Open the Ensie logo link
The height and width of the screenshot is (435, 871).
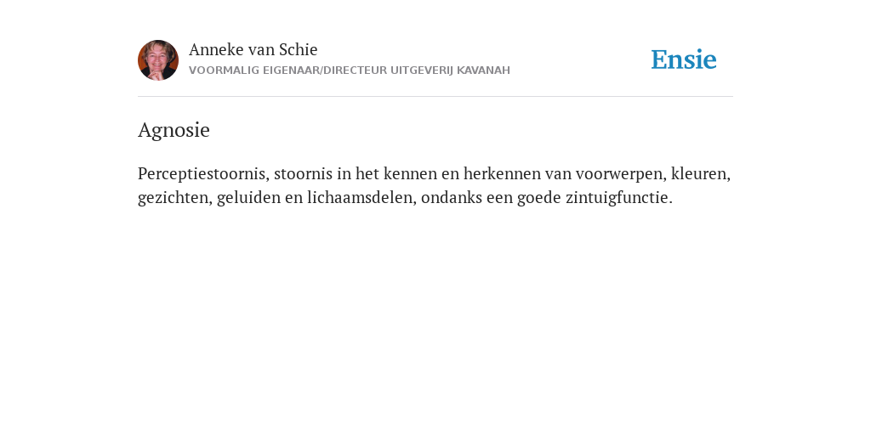(x=683, y=59)
